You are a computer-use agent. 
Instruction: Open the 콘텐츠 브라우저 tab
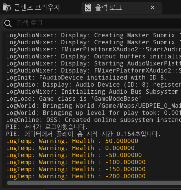(x=31, y=7)
